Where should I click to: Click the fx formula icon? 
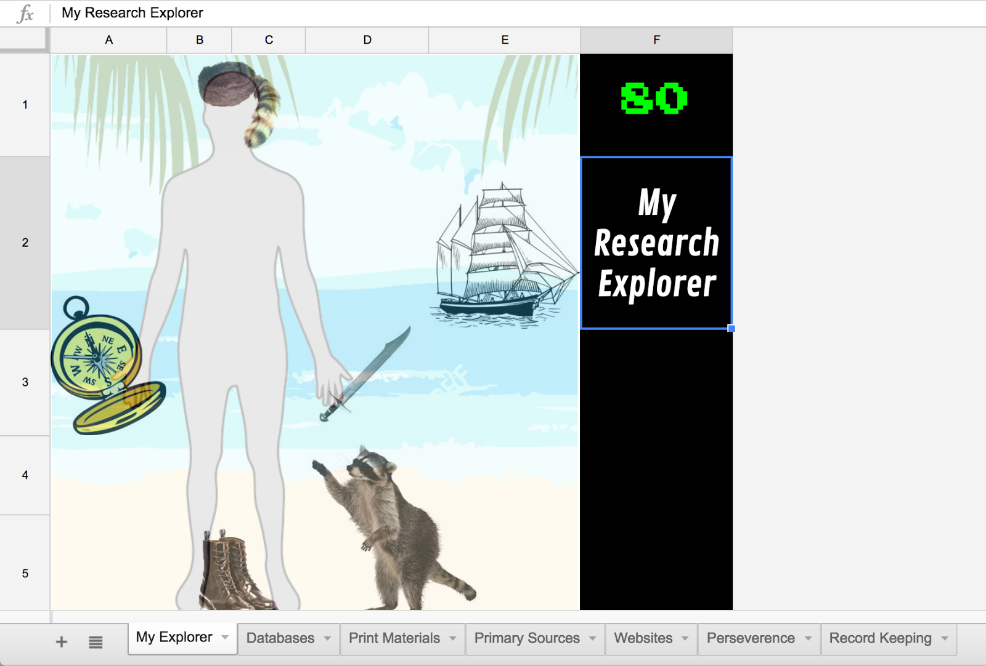(x=25, y=14)
